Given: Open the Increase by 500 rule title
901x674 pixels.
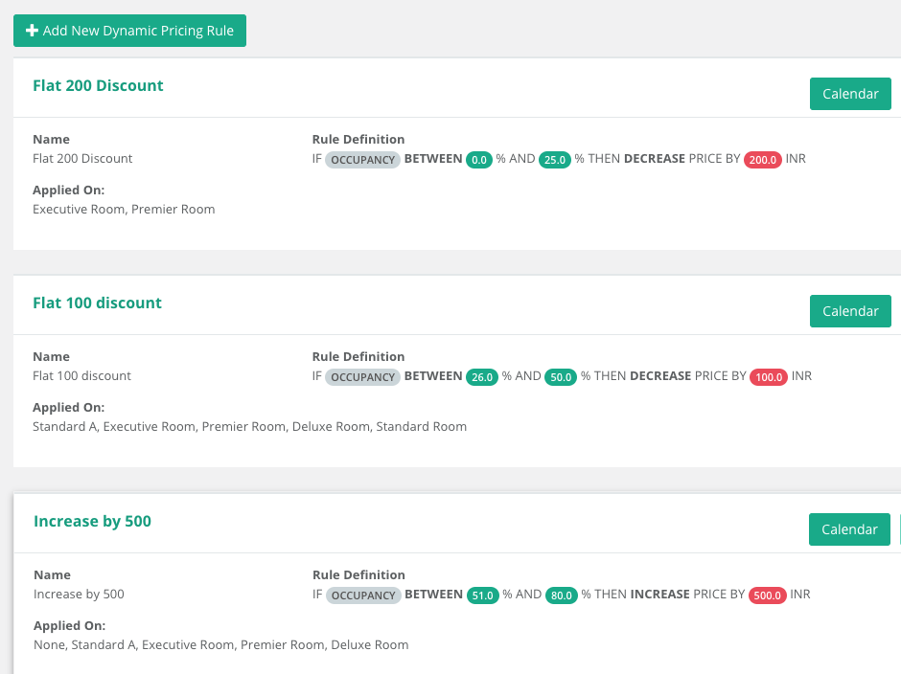Looking at the screenshot, I should pos(93,521).
